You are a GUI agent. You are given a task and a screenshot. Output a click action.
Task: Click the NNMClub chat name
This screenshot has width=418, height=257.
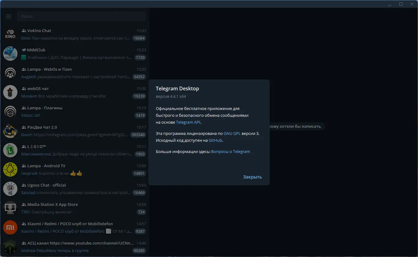point(36,50)
